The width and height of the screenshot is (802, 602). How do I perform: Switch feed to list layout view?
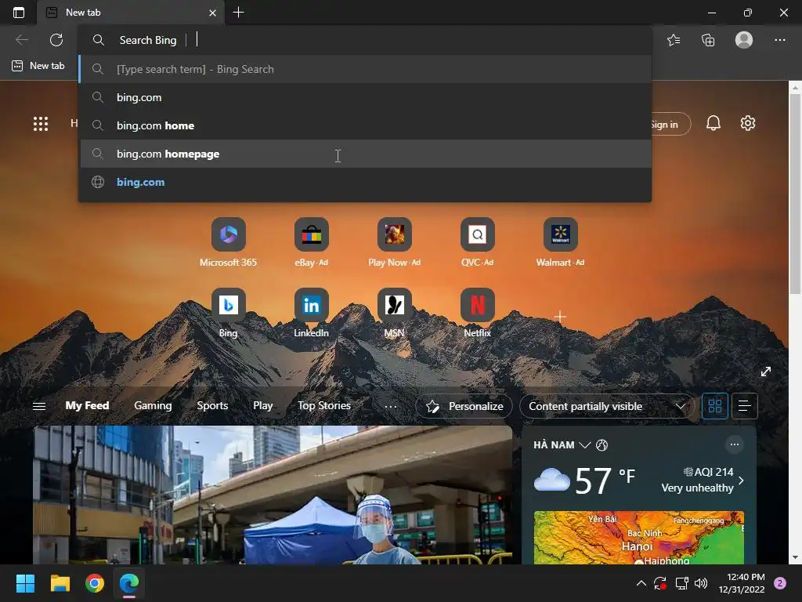(744, 406)
